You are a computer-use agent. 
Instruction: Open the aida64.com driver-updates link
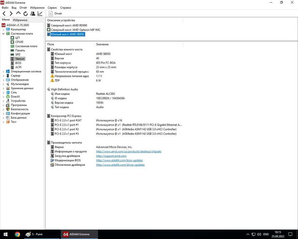[x=120, y=165]
